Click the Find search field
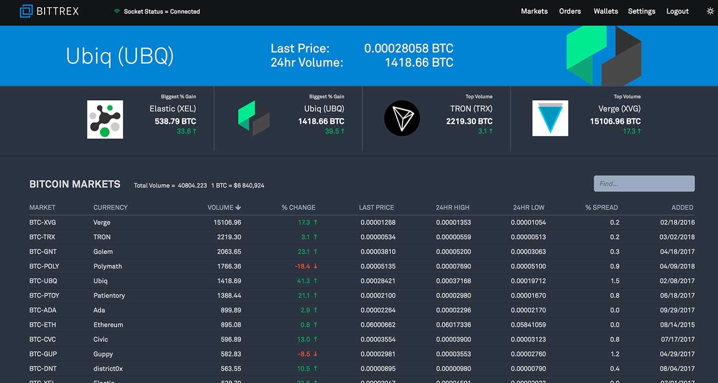Viewport: 718px width, 383px height. click(644, 184)
